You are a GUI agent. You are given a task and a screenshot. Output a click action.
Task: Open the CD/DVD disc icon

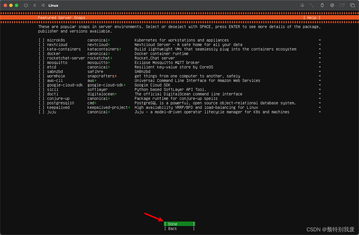tap(332, 5)
